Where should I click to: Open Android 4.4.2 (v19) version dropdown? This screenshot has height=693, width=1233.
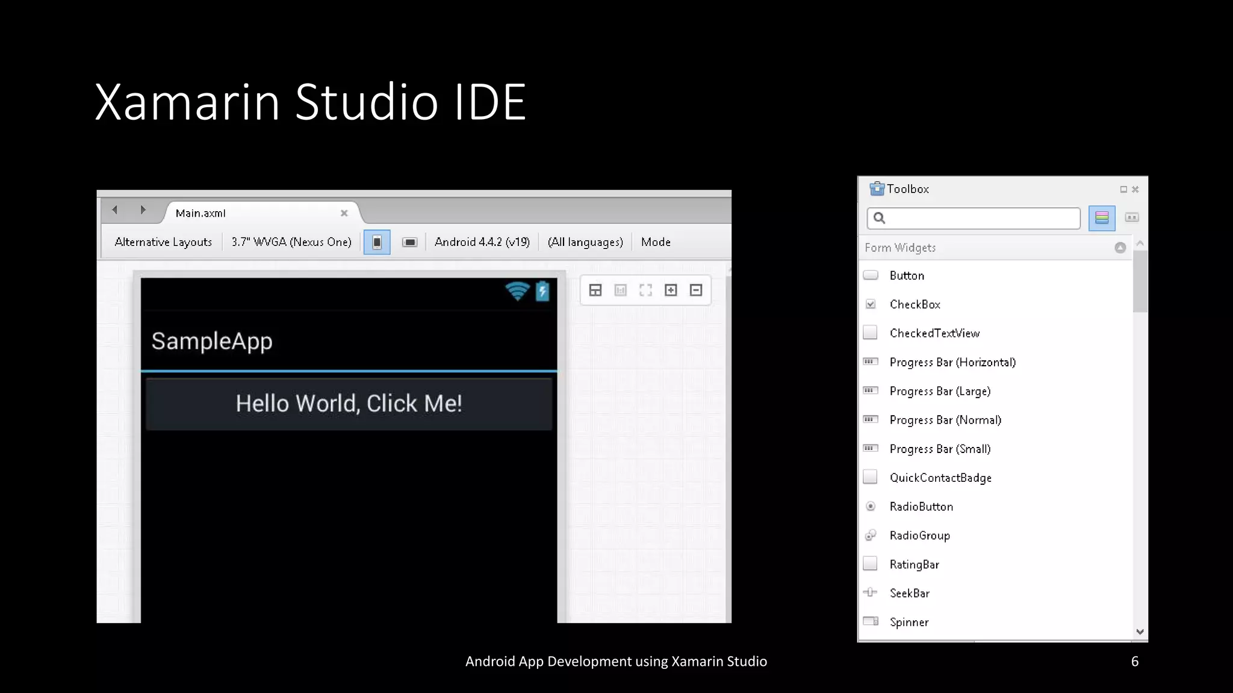[482, 242]
